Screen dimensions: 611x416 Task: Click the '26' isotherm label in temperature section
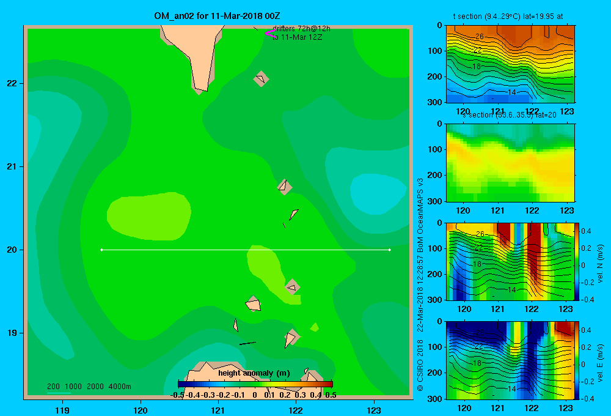click(479, 36)
